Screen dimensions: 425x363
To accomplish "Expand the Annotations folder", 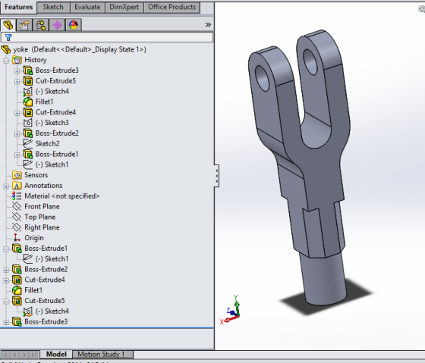I will pos(6,186).
